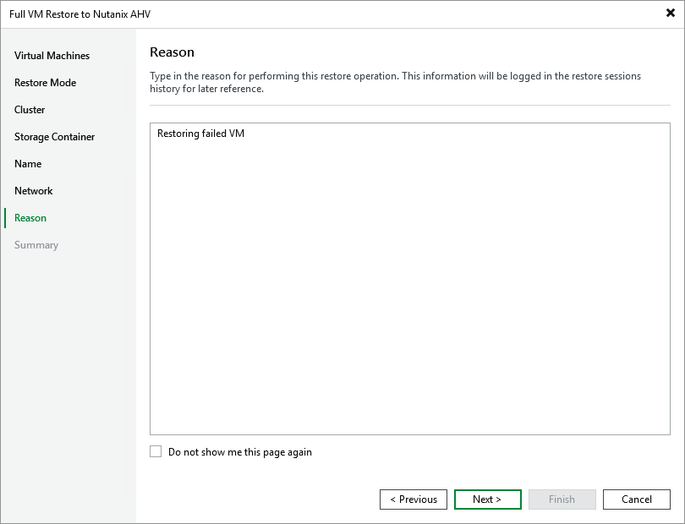Select the Name step
This screenshot has width=685, height=524.
pos(27,163)
